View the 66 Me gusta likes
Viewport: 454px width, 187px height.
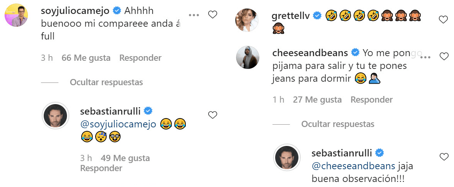point(86,58)
